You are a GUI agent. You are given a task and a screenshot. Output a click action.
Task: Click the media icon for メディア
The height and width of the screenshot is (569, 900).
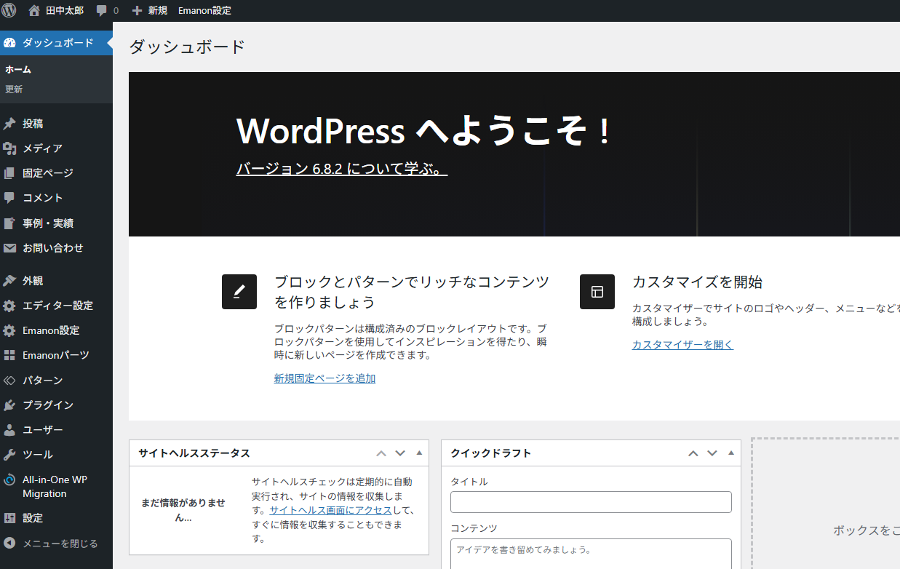(9, 148)
